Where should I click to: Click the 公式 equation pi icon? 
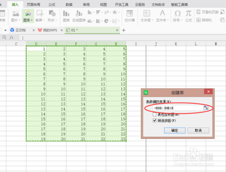[188, 14]
